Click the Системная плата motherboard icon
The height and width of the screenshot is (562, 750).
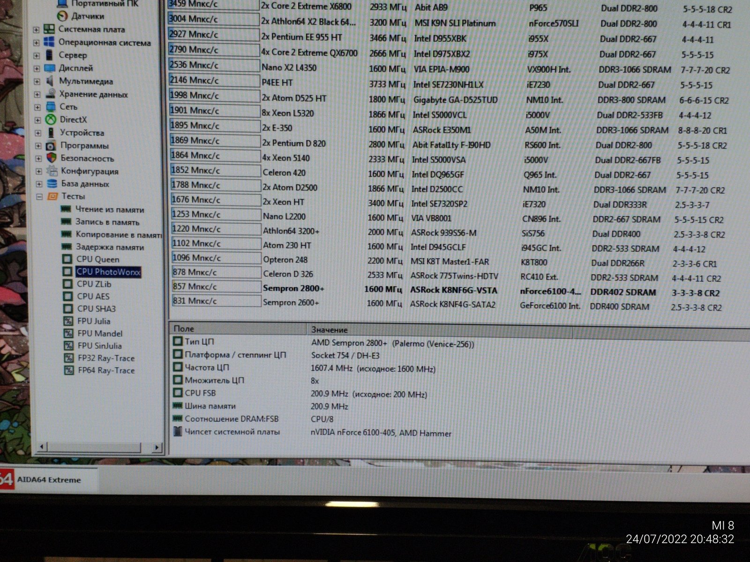point(49,29)
